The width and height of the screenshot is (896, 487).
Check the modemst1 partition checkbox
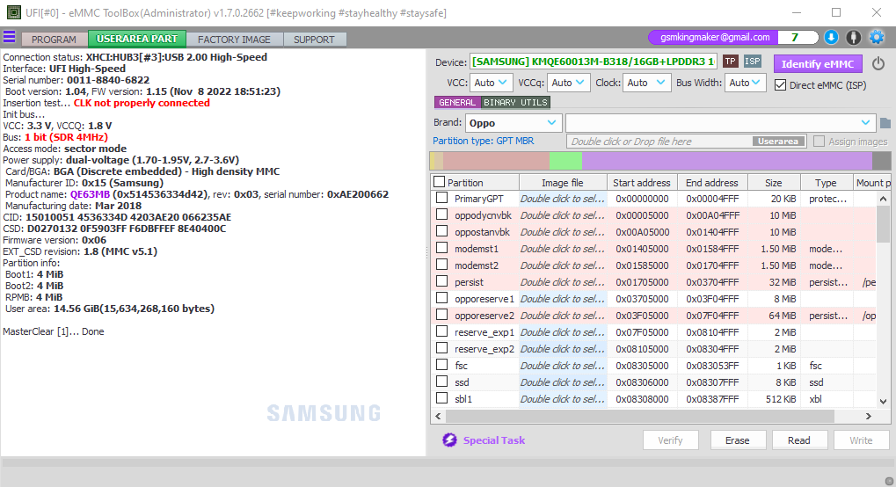(x=441, y=248)
